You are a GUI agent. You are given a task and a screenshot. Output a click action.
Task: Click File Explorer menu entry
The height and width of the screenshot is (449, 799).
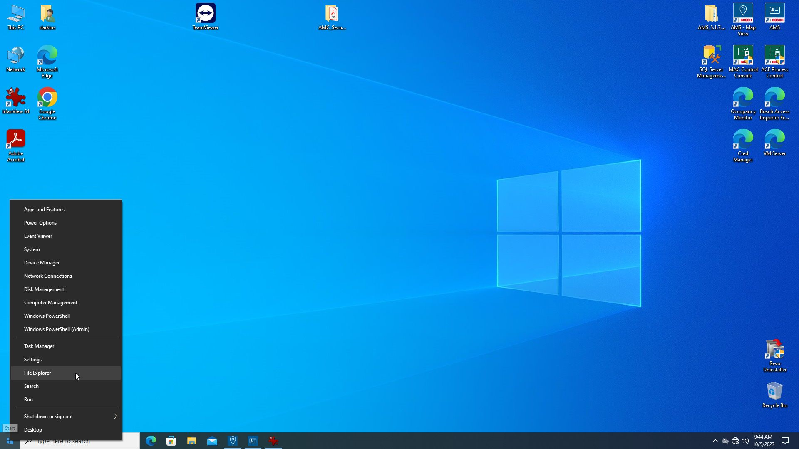pos(37,373)
